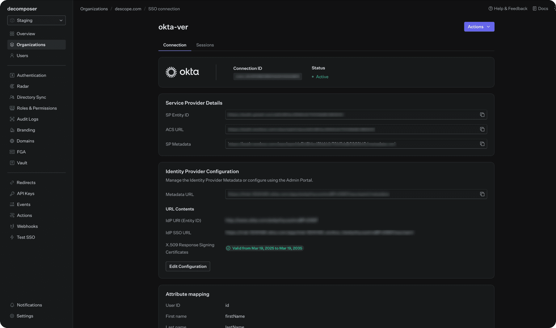
Task: Copy the IdP Metadata URL
Action: 482,194
